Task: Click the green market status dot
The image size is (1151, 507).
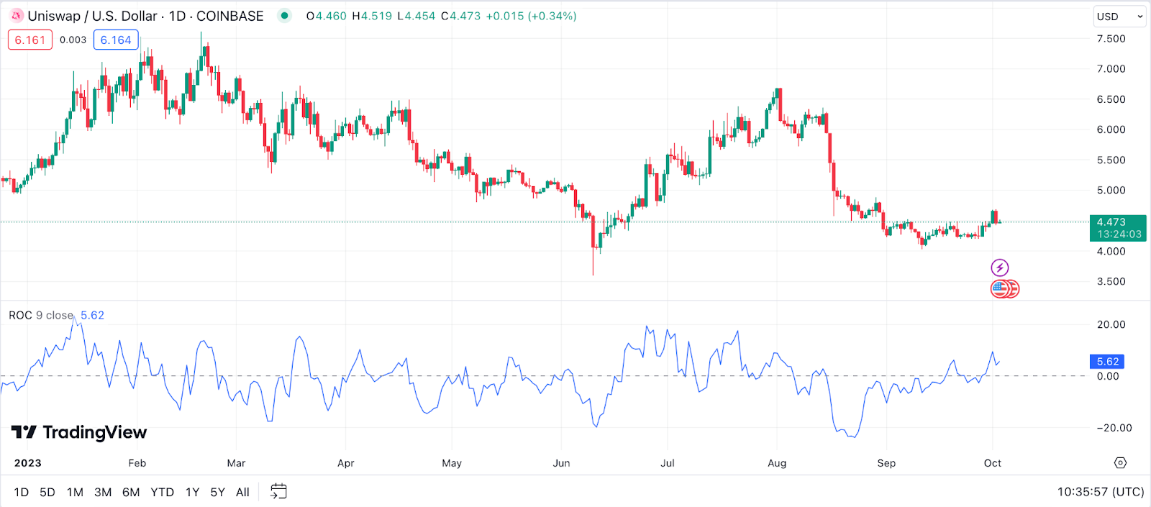Action: (286, 16)
